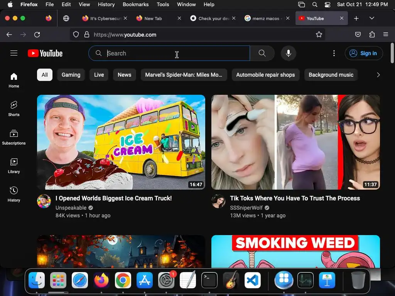The height and width of the screenshot is (296, 395).
Task: Open Tik Toks Trust The Process thumbnail
Action: 295,142
